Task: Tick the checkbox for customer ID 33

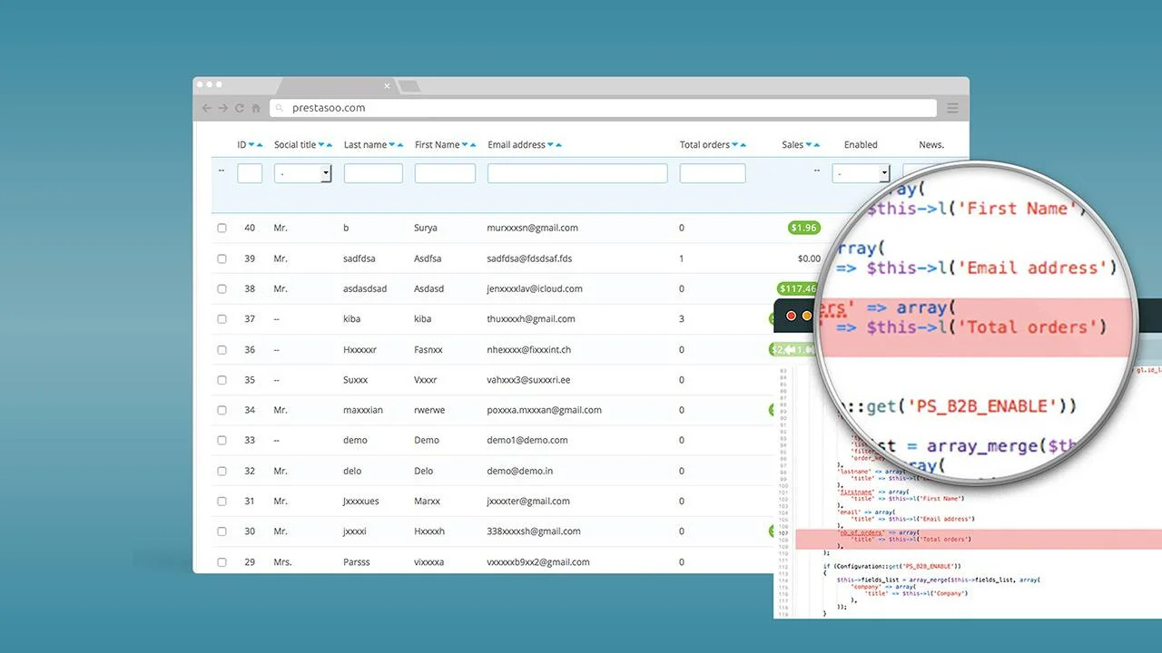Action: tap(222, 441)
